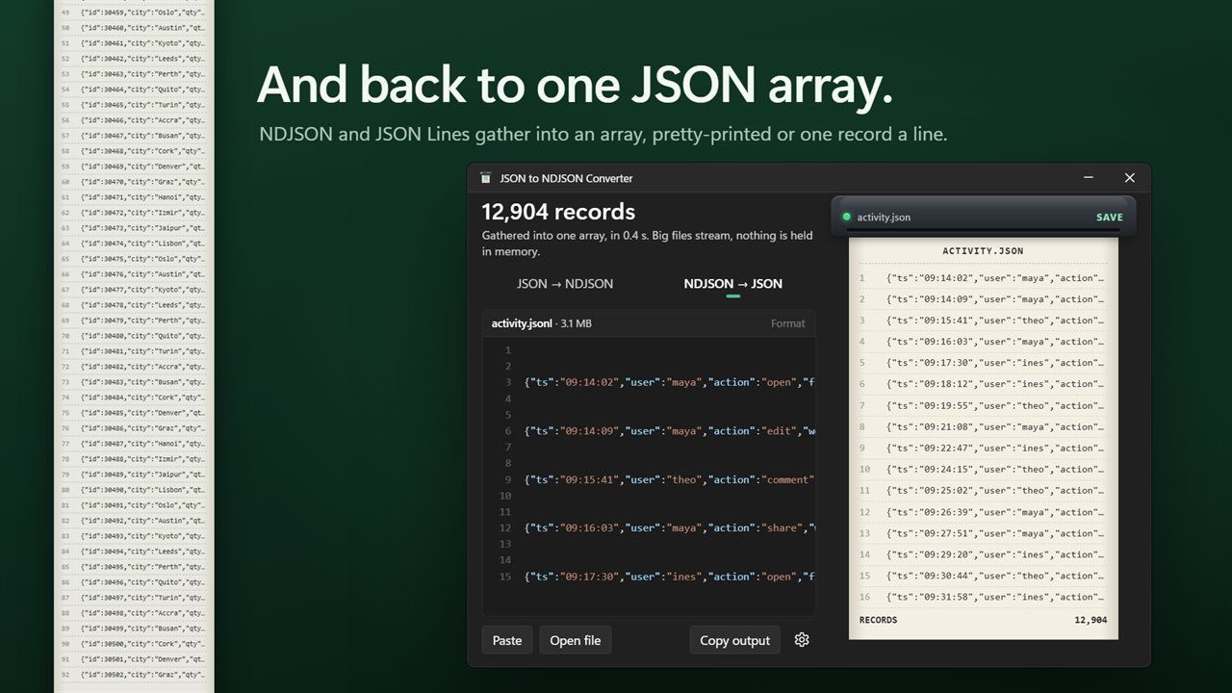Click the 12,904 records heading

558,212
